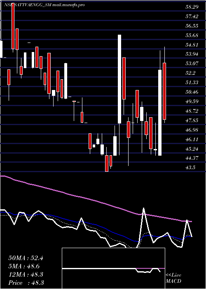Click the Live MACD label
This screenshot has width=206, height=289.
[173, 278]
